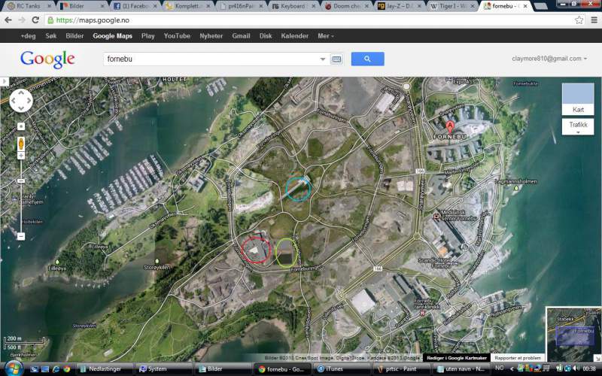
Task: Reload the page with the refresh button
Action: [35, 20]
